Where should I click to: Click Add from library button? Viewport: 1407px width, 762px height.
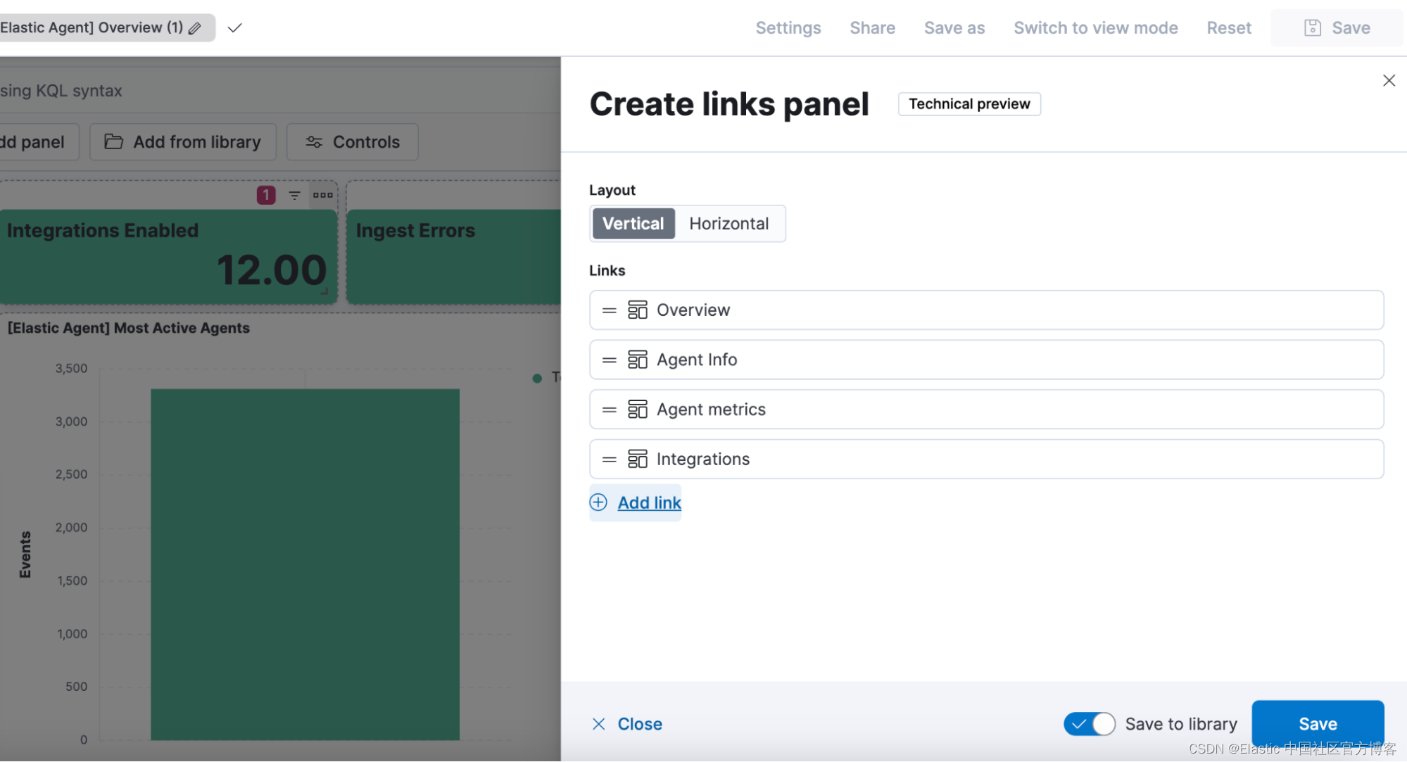pyautogui.click(x=183, y=142)
